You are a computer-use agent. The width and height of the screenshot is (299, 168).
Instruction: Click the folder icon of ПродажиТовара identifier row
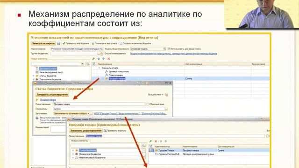tap(157, 150)
